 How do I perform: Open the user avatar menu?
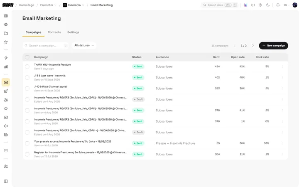click(x=295, y=5)
